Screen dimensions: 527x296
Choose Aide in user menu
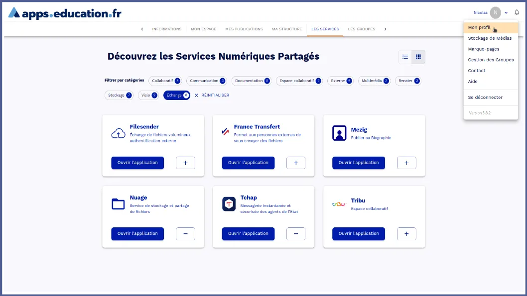coord(491,81)
